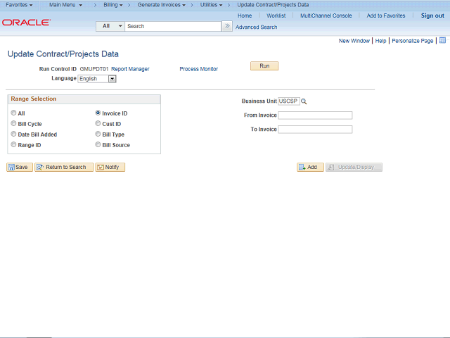The width and height of the screenshot is (450, 338).
Task: Click the Return to Search button
Action: pos(64,168)
